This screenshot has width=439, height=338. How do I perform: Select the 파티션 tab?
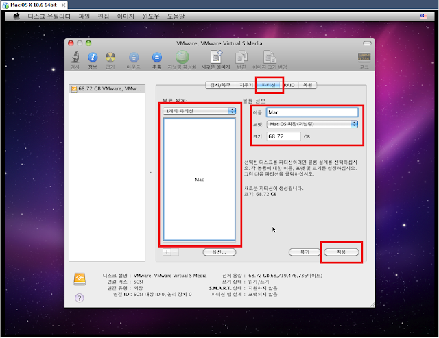268,85
